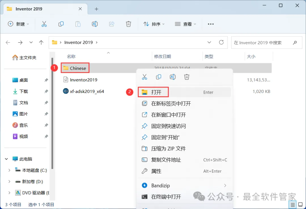The height and width of the screenshot is (209, 306).
Task: Click the Delete trash icon in the toolbar
Action: (x=128, y=24)
